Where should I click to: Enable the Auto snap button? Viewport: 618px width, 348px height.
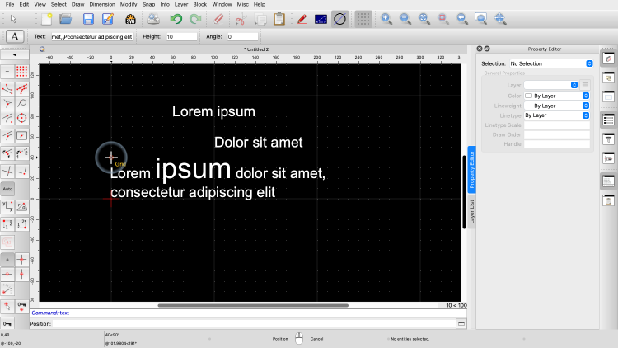pos(7,189)
